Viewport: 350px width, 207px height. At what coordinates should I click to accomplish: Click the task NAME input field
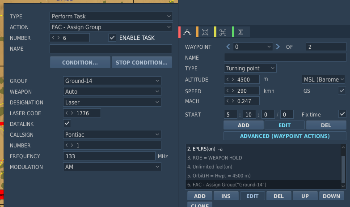coord(111,48)
